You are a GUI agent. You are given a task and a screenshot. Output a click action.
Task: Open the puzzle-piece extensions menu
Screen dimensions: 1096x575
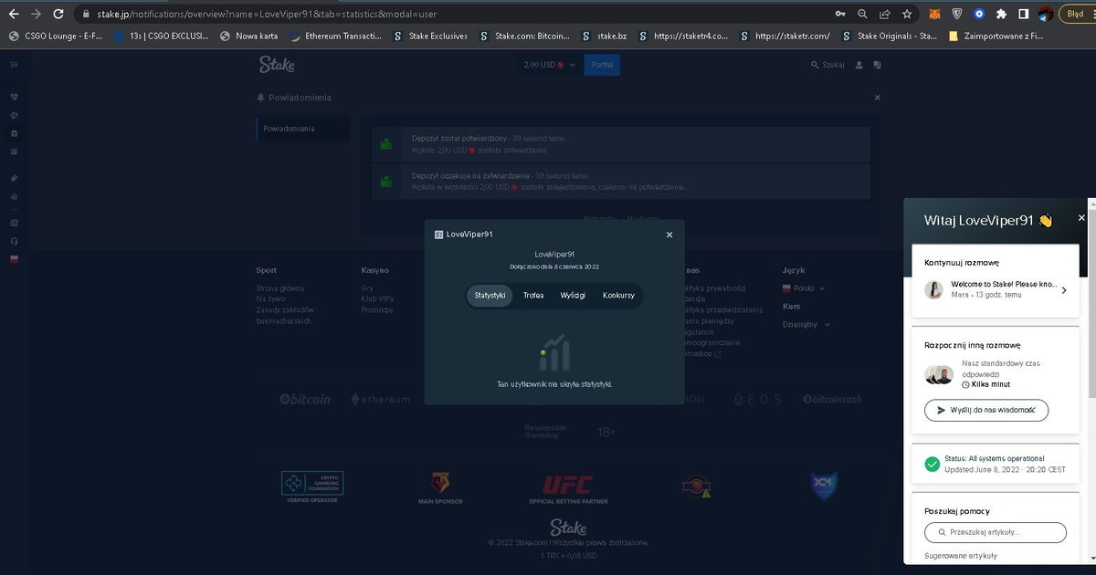1001,15
